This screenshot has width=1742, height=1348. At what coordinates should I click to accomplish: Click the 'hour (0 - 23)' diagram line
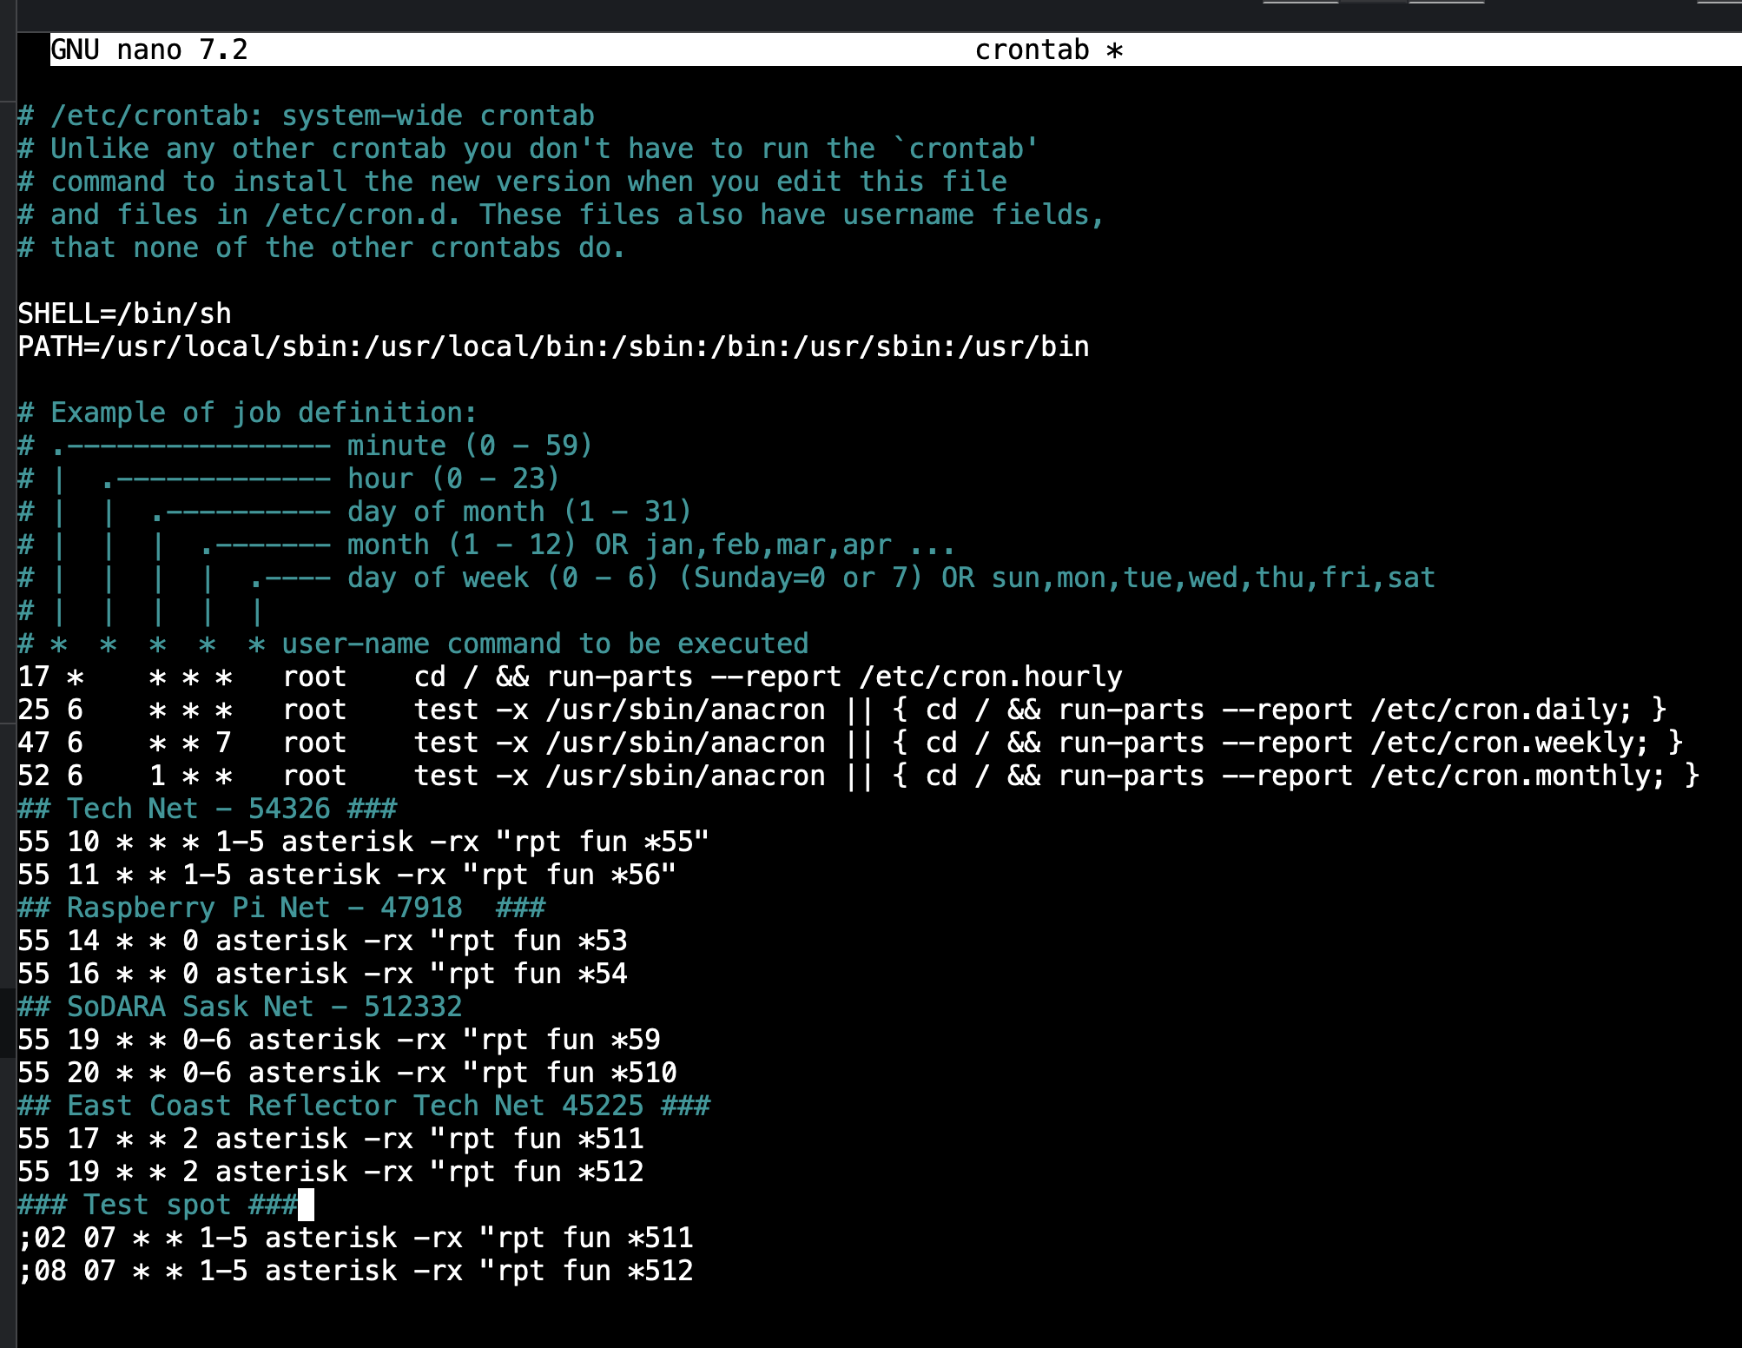point(289,479)
